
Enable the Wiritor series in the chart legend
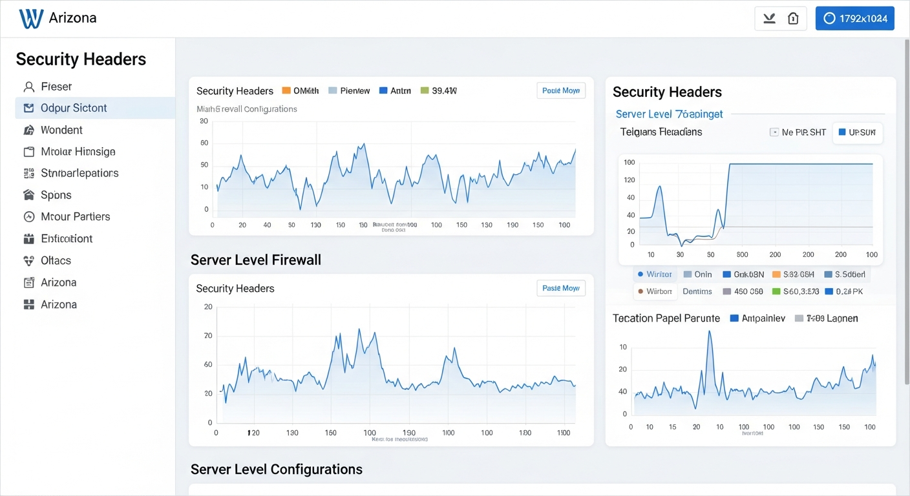tap(655, 274)
